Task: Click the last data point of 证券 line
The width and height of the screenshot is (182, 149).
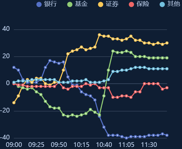Action: click(x=167, y=43)
